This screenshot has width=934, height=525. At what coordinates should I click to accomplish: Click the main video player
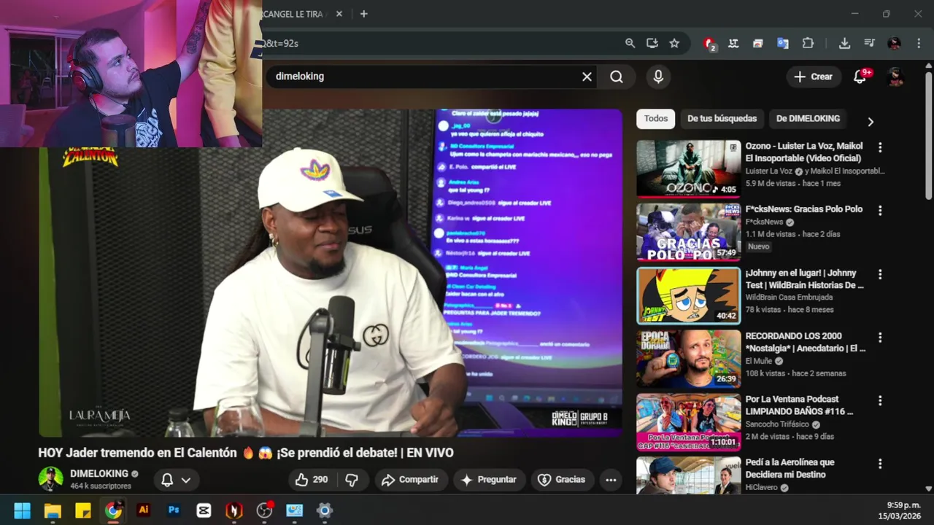330,273
